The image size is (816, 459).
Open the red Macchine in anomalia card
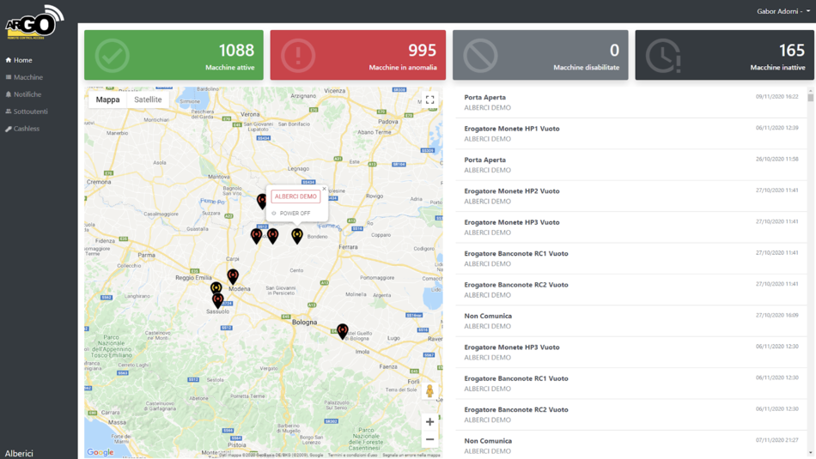click(358, 55)
